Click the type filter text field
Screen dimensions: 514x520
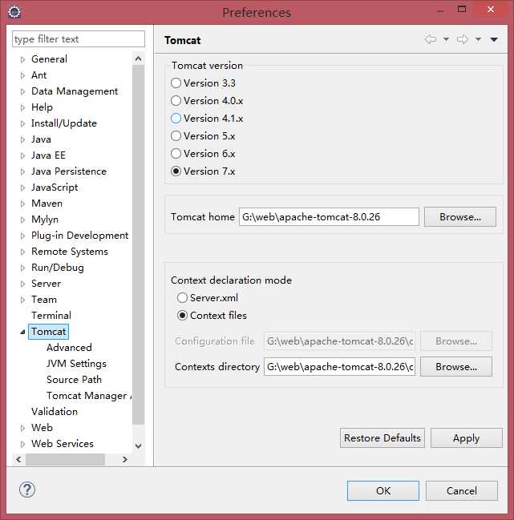click(x=79, y=39)
